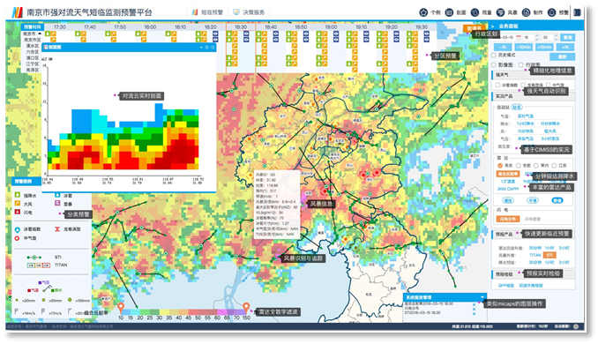Open the 预警 warning bell icon

pos(551,12)
